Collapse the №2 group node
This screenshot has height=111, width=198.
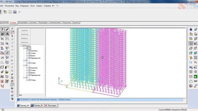(x=24, y=60)
